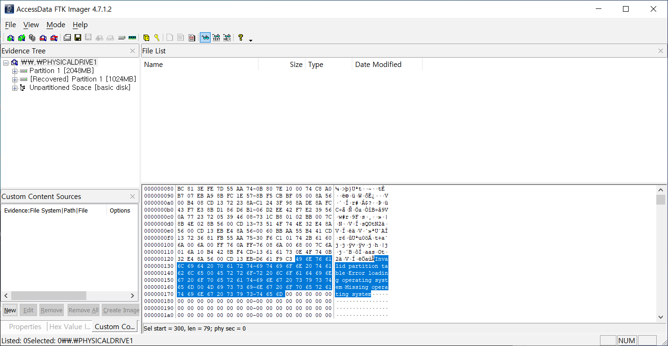The width and height of the screenshot is (668, 346).
Task: Close the File List pane
Action: (660, 51)
